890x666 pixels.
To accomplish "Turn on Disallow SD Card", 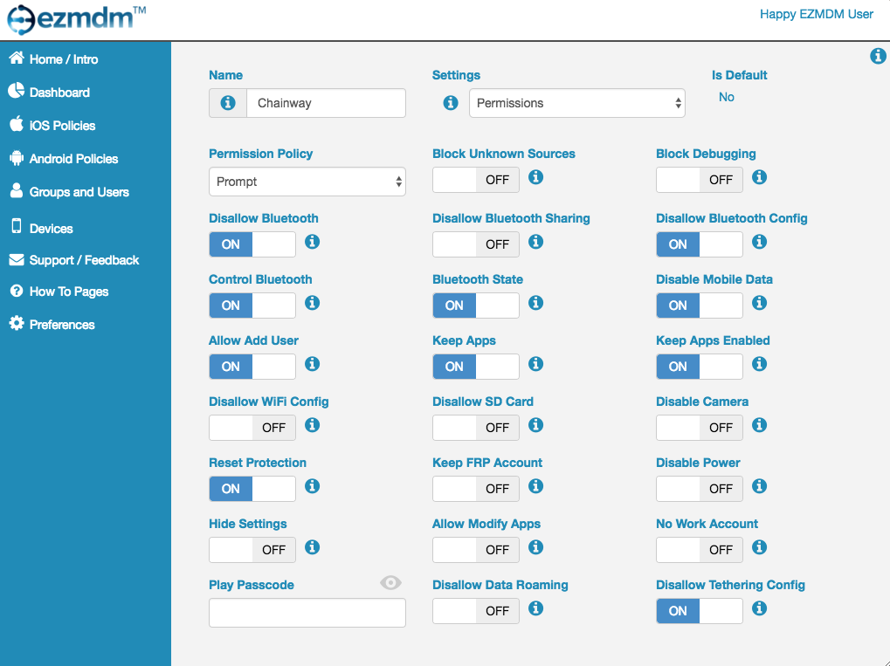I will 476,428.
